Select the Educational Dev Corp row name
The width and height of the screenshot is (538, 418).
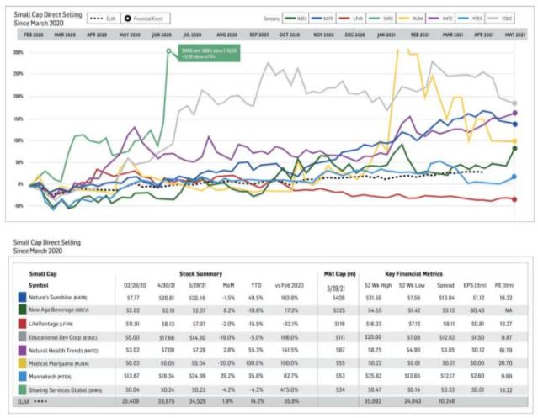pyautogui.click(x=63, y=337)
